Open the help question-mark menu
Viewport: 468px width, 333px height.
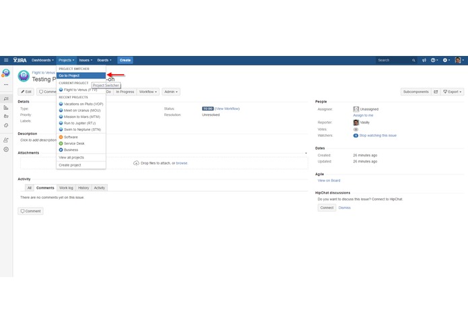tap(434, 60)
